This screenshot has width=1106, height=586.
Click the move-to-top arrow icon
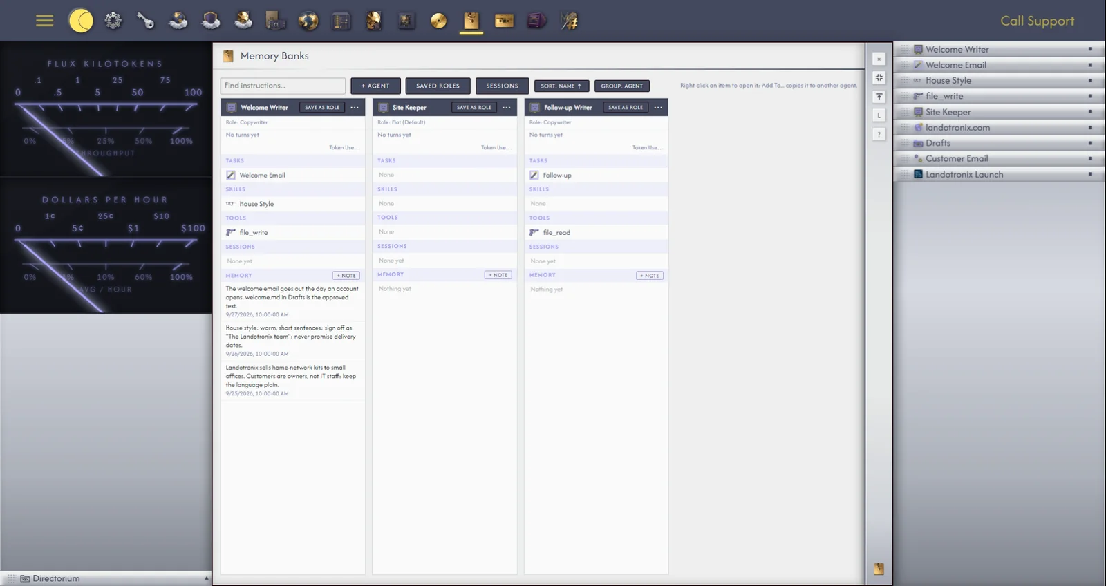879,97
